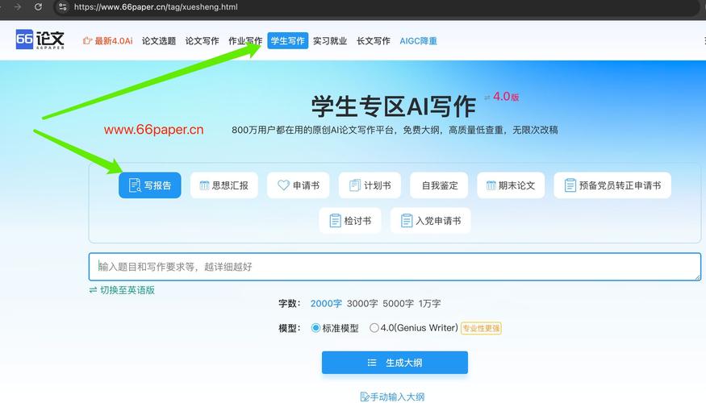Click the 专业性更强 badge
The image size is (706, 403).
[x=481, y=328]
